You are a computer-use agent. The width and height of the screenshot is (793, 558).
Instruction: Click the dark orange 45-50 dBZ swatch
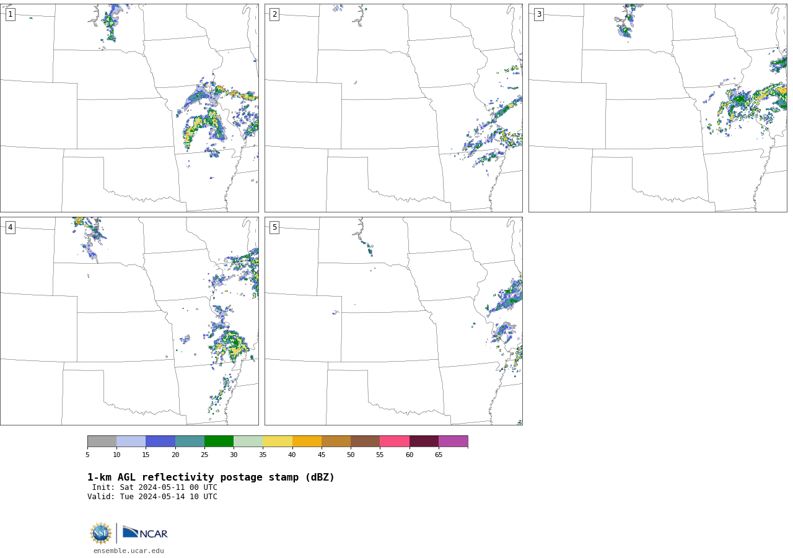336,442
